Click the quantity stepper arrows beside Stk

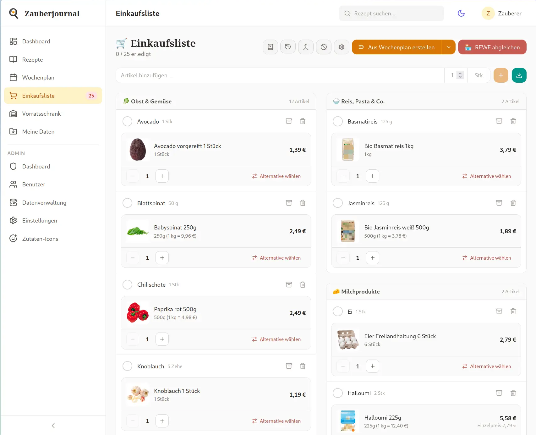click(460, 75)
